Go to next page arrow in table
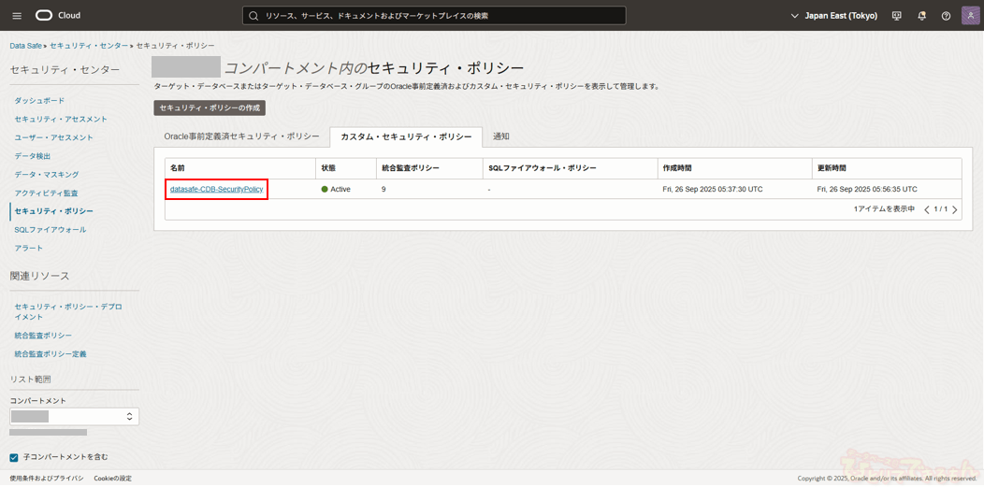Viewport: 984px width, 487px height. click(x=954, y=210)
